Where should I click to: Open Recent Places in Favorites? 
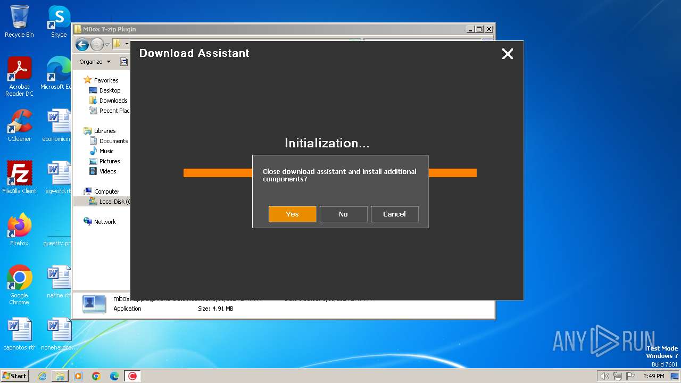pyautogui.click(x=109, y=111)
